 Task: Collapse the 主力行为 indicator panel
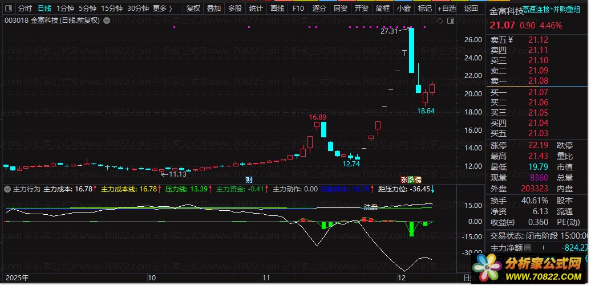point(7,189)
